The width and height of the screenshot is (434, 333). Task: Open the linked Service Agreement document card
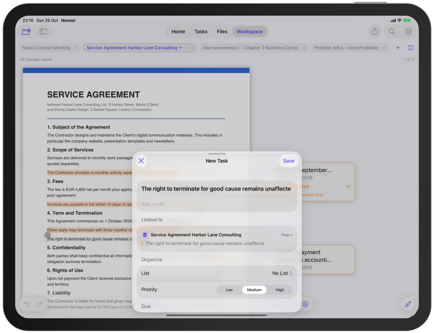coord(217,239)
